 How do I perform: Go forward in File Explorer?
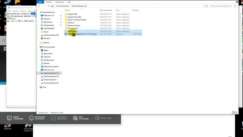click(x=43, y=6)
